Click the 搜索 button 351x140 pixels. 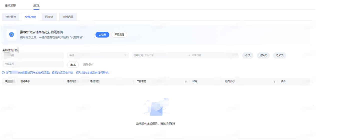coord(73,65)
